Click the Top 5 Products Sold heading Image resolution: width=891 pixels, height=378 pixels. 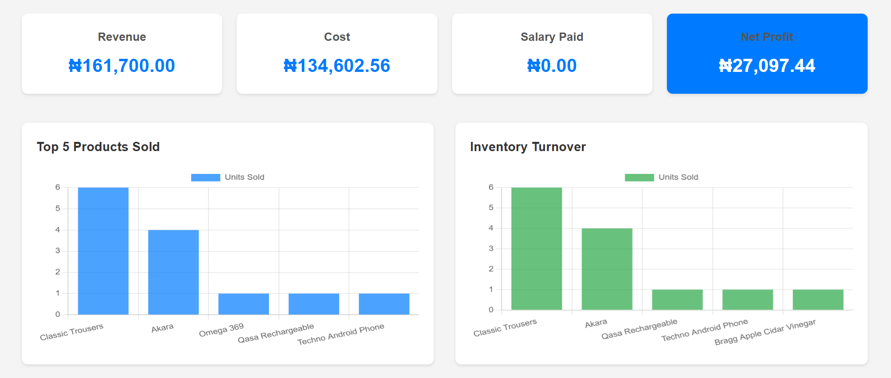pos(98,147)
